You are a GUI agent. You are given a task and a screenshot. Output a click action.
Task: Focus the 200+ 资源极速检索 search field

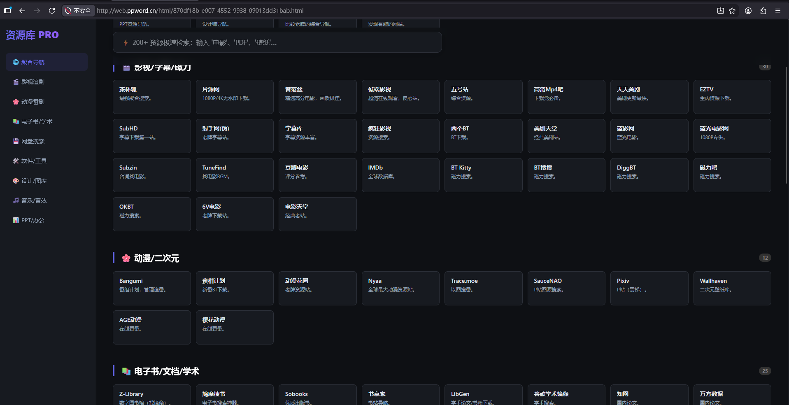pos(277,42)
